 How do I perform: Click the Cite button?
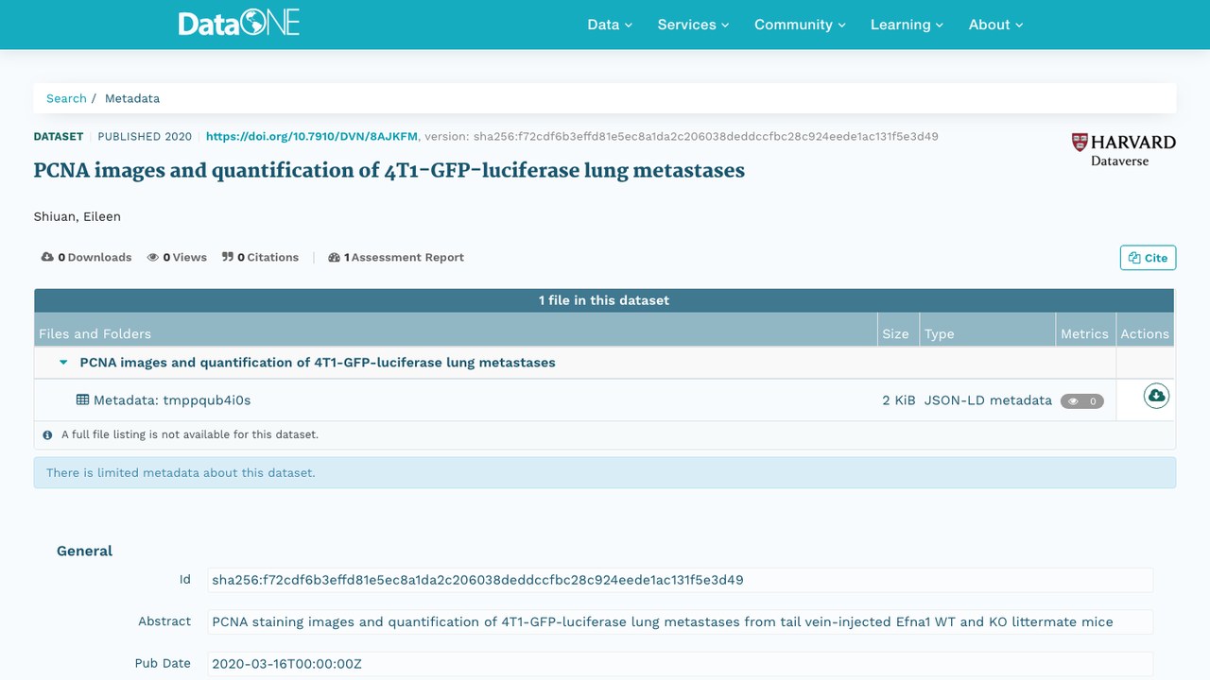click(x=1149, y=258)
